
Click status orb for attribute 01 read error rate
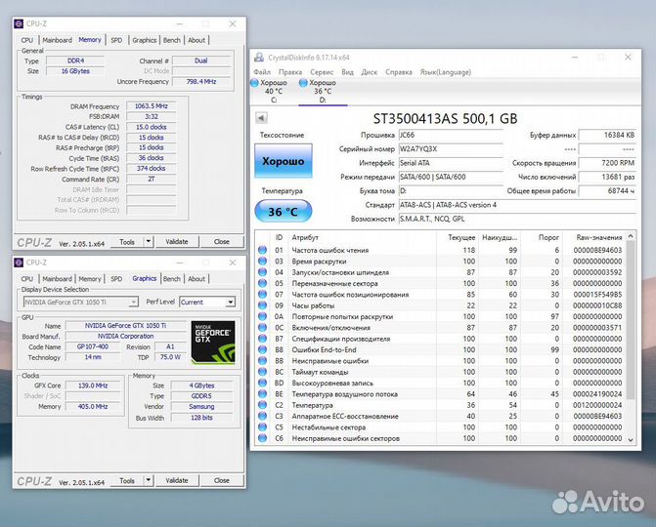[262, 250]
